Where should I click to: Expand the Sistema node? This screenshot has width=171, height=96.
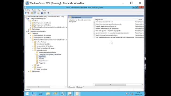(33, 67)
